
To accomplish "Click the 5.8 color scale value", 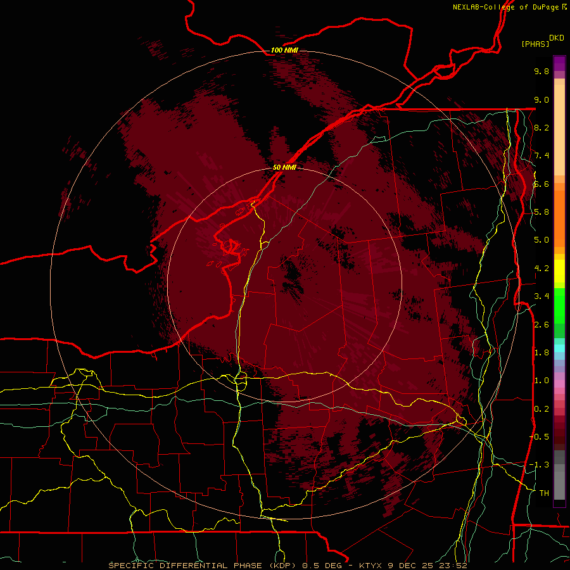I will point(541,212).
